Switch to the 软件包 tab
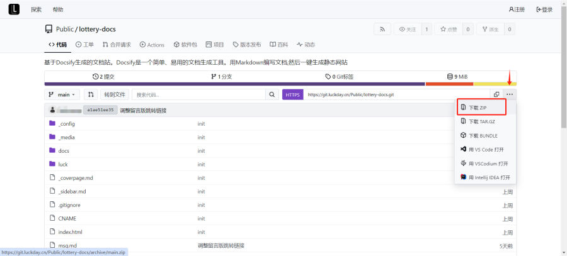Viewport: 567px width, 256px height. pos(185,45)
